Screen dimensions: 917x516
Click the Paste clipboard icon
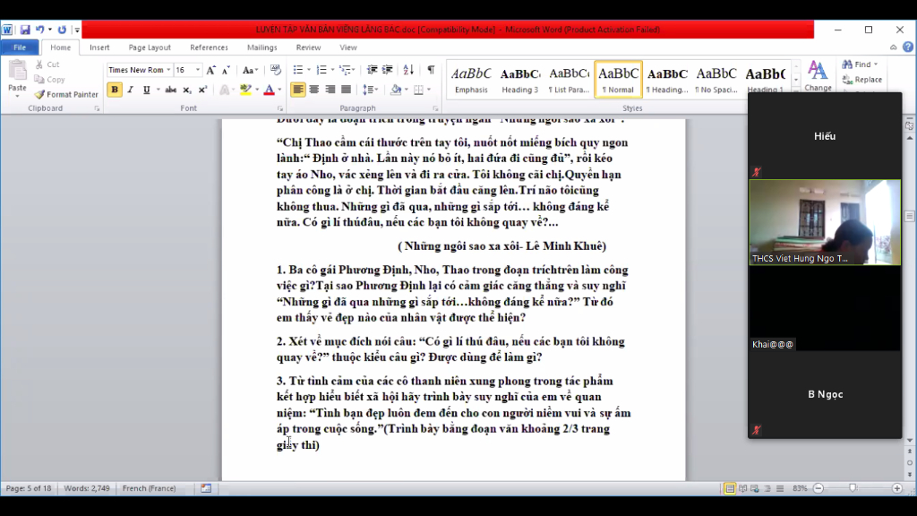point(17,72)
